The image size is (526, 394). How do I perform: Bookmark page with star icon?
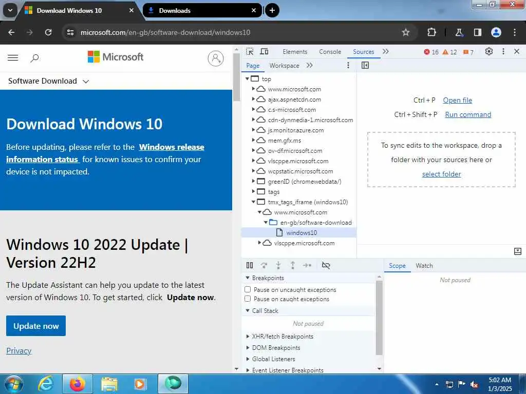(406, 32)
